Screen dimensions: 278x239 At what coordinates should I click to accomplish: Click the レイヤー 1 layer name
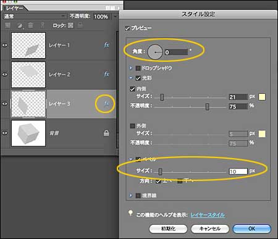59,45
